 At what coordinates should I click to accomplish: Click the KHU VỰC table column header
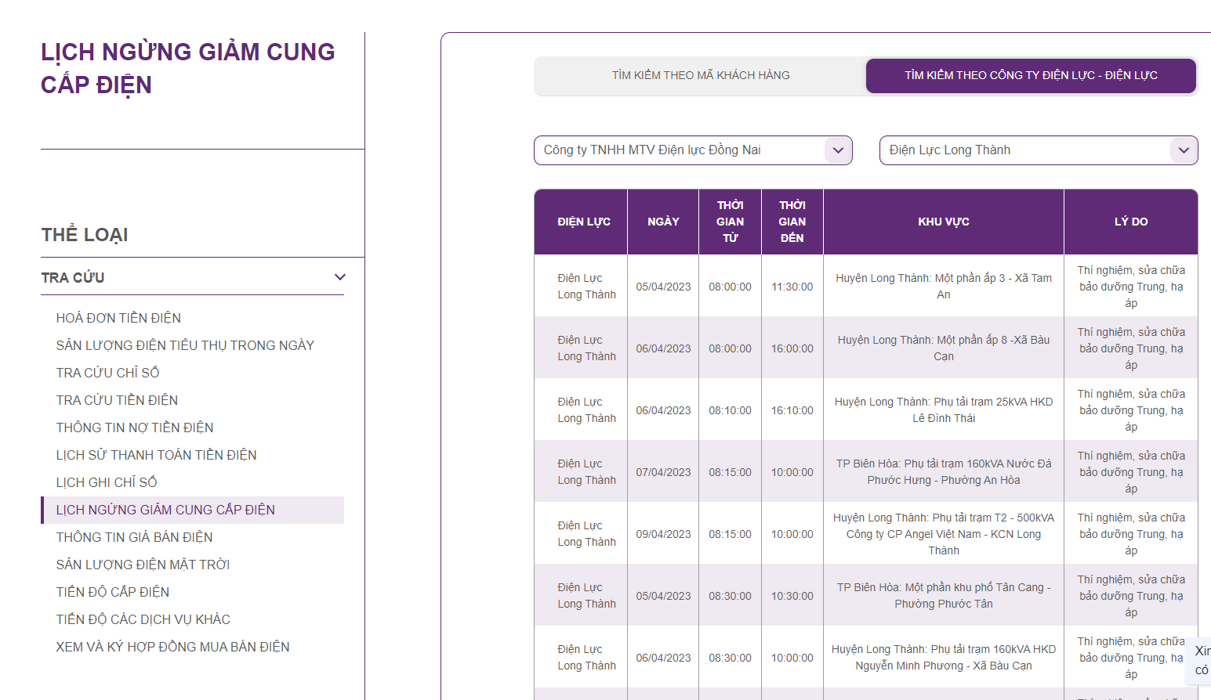[x=944, y=222]
